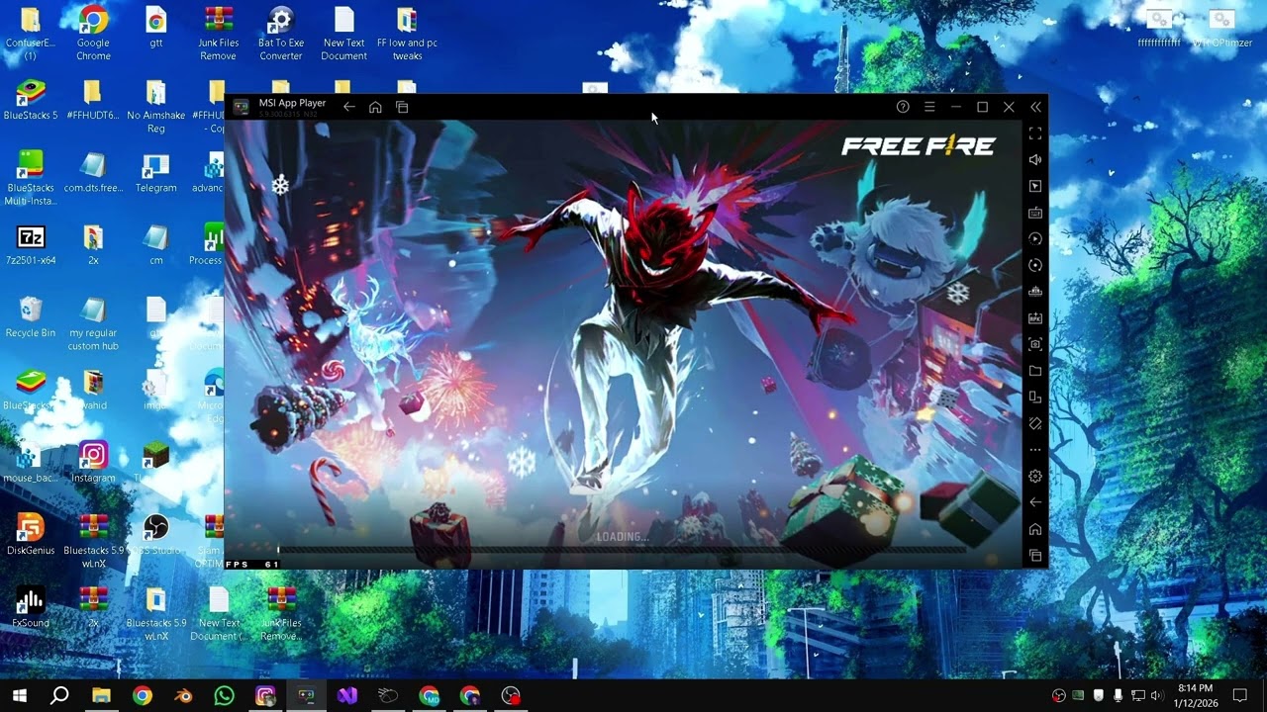This screenshot has height=712, width=1267.
Task: Select the Google Chrome desktop shortcut
Action: [93, 34]
